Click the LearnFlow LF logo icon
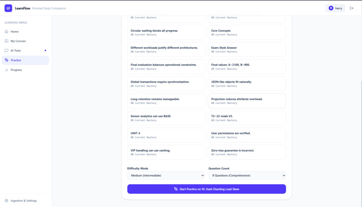The image size is (362, 207). (9, 8)
